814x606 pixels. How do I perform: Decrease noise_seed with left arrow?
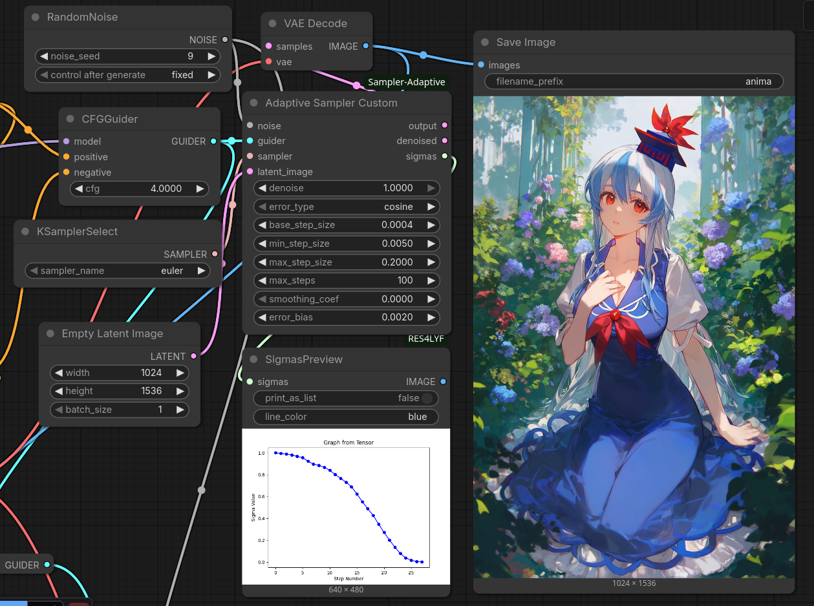[43, 56]
